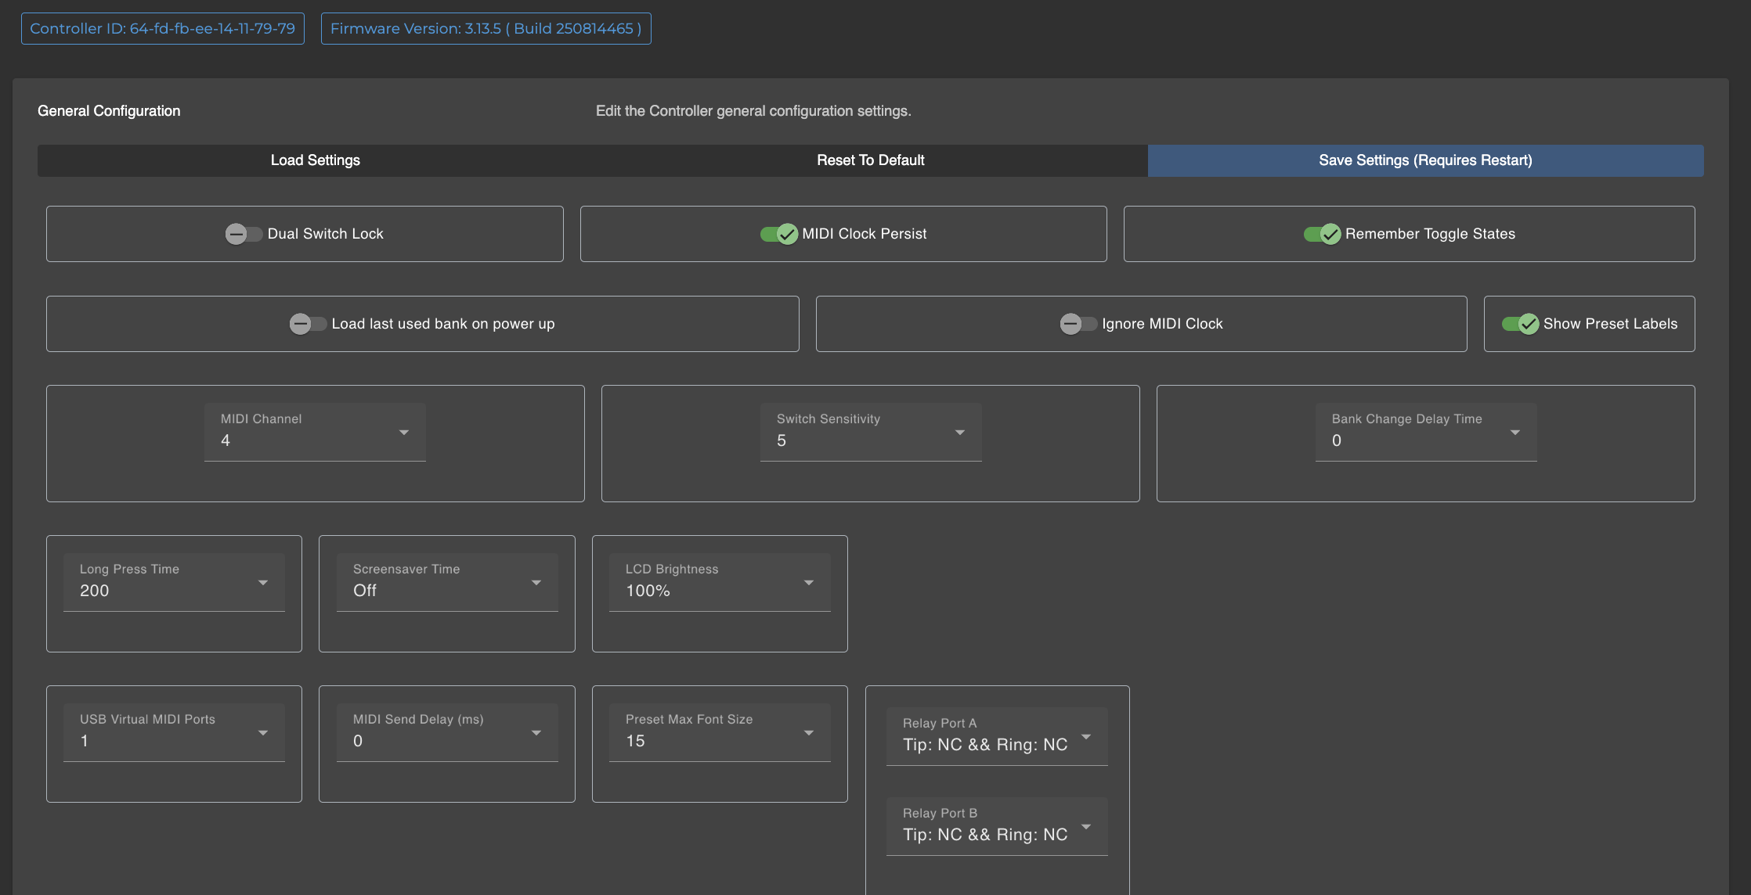Expand the Relay Port A dropdown
Screen dimensions: 1751x895
tap(996, 736)
